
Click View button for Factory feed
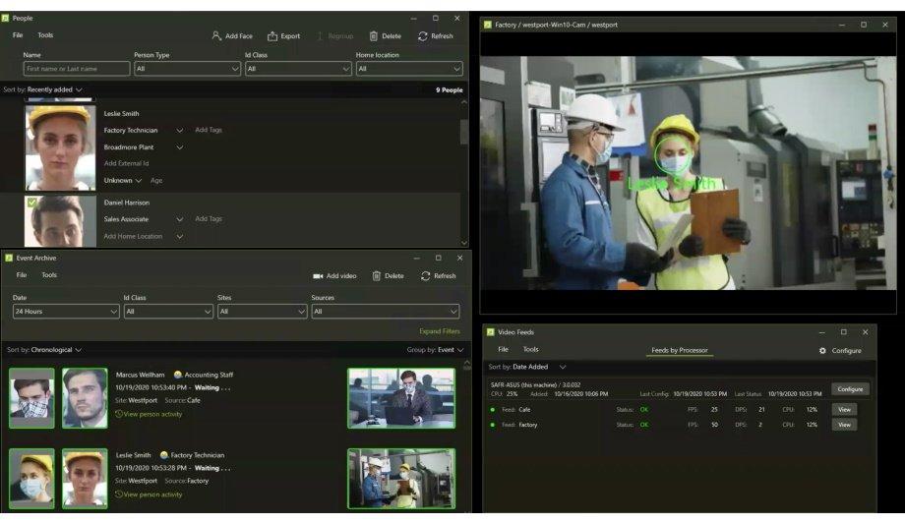(x=844, y=425)
